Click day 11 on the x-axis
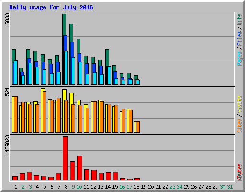 pyautogui.click(x=86, y=187)
